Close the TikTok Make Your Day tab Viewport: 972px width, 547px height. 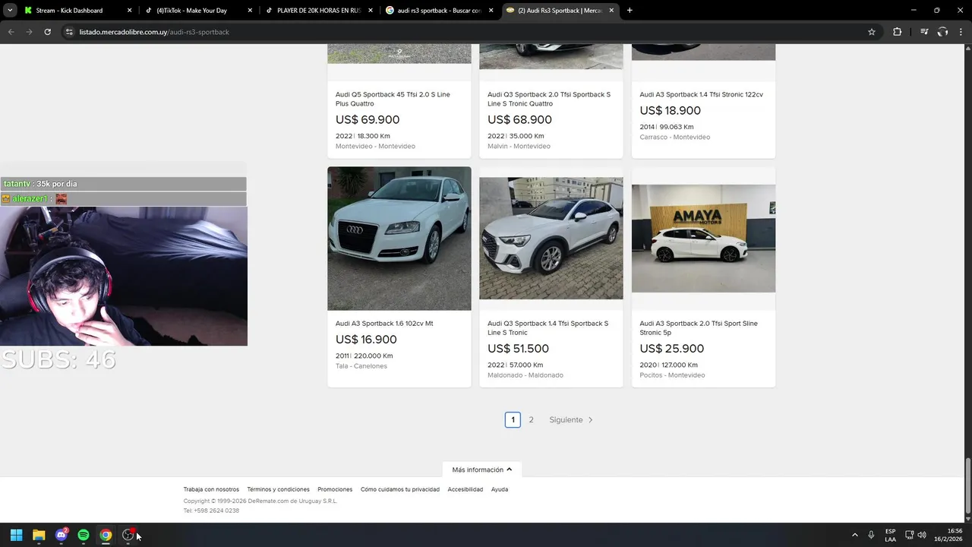[x=250, y=11]
